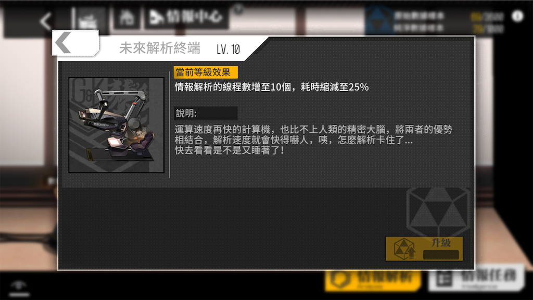Screen dimensions: 533x300
Task: Click the dark cost bar under 升級
Action: point(441,254)
